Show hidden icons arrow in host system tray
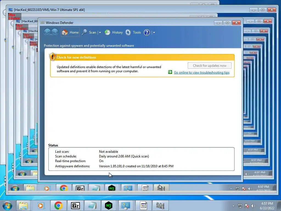The width and height of the screenshot is (281, 211). (233, 206)
